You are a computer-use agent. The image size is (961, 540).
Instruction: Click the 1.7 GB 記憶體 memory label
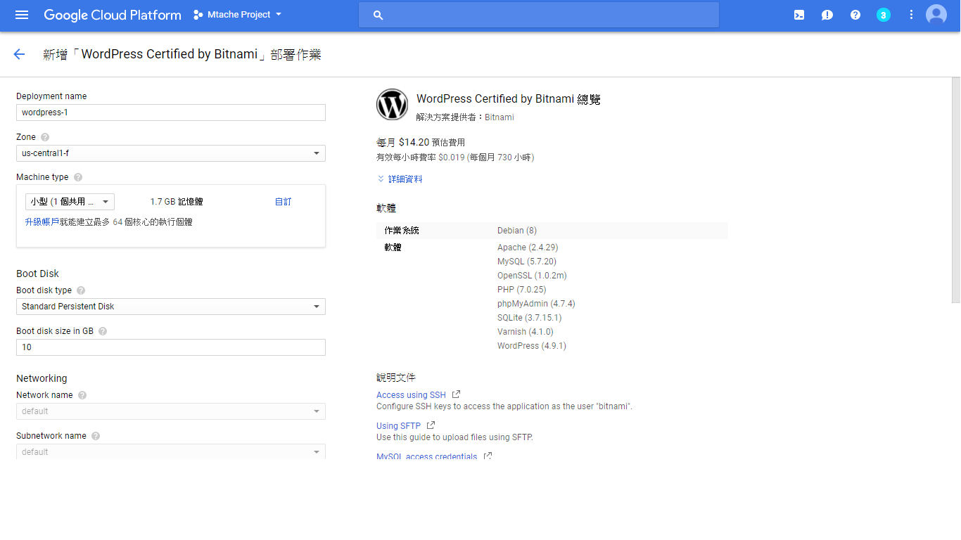[177, 202]
